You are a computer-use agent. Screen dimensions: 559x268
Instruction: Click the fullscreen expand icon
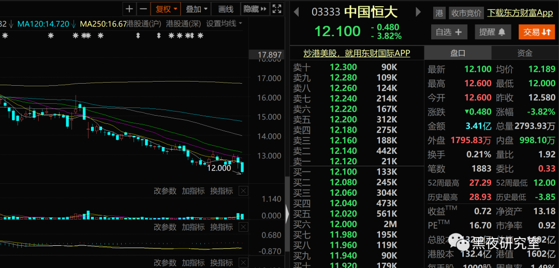point(277,9)
